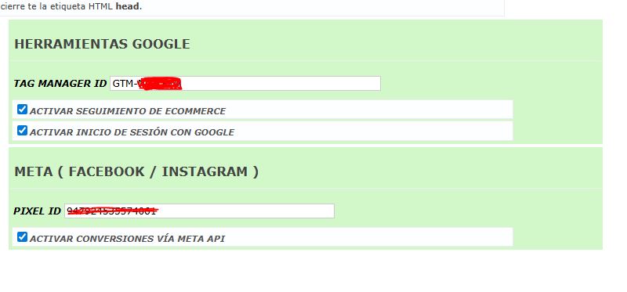Disable the Activar conversiones vía Meta API checkbox
This screenshot has width=627, height=292.
pos(23,237)
